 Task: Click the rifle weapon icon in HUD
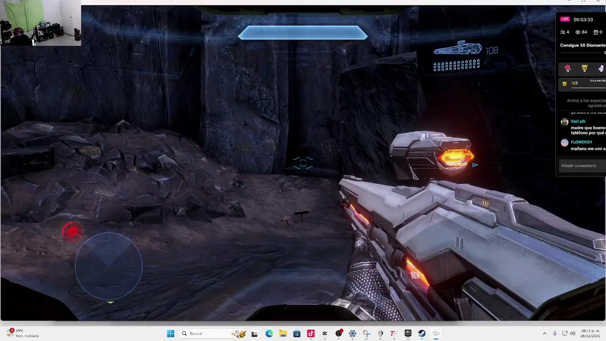(x=458, y=48)
